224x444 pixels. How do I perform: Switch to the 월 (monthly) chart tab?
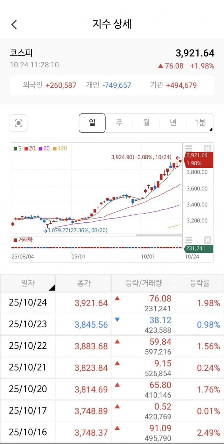146,123
